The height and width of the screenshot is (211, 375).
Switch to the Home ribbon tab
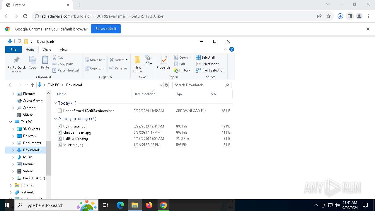(x=30, y=50)
